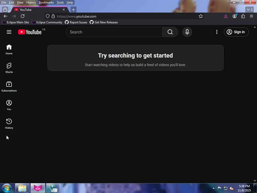257x193 pixels.
Task: Open the Extensions puzzle icon
Action: (243, 16)
